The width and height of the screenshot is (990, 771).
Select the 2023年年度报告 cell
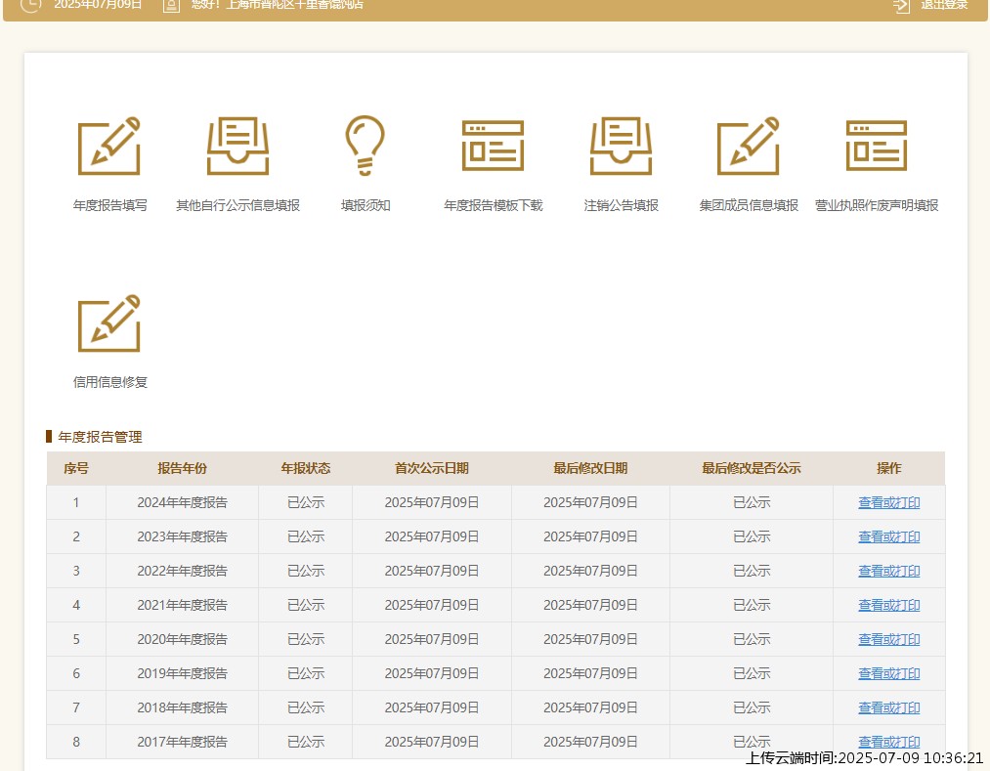tap(182, 536)
